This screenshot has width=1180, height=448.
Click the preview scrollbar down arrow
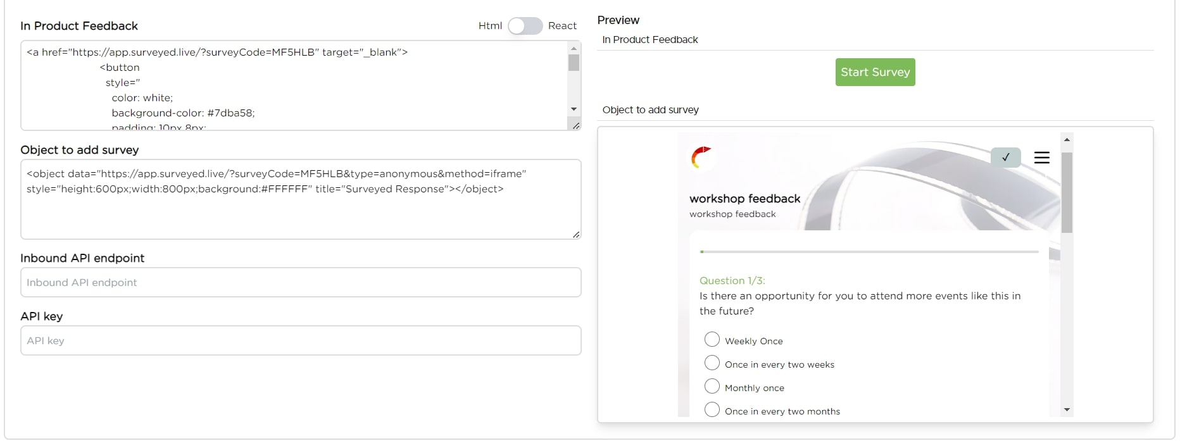pyautogui.click(x=1067, y=410)
